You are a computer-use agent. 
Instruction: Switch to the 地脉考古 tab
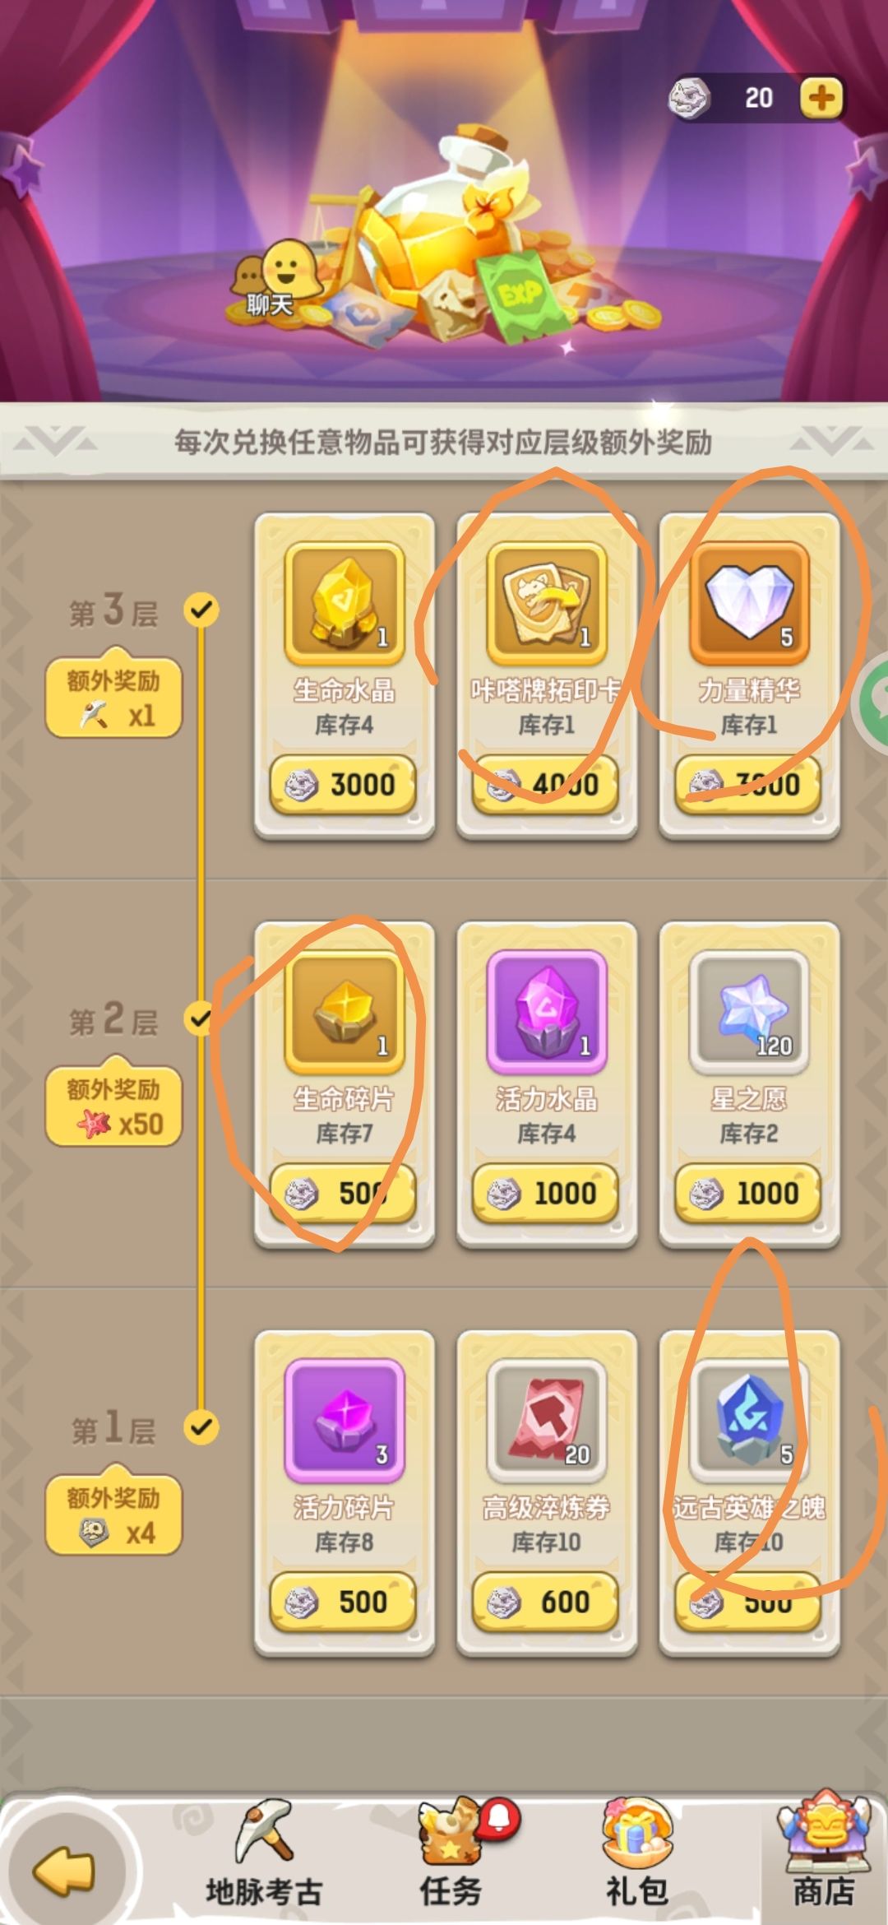point(264,1855)
